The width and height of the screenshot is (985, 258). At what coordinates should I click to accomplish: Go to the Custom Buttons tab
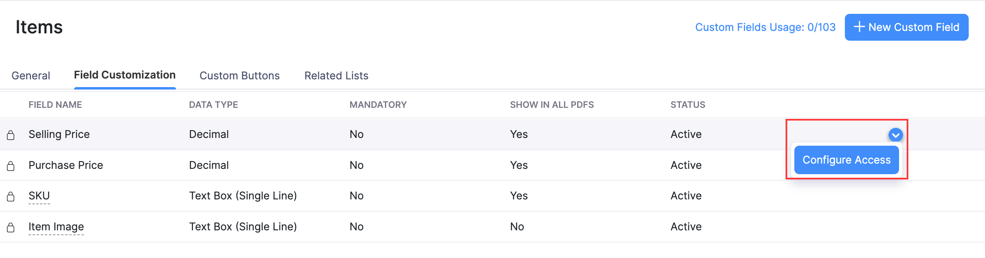(240, 76)
